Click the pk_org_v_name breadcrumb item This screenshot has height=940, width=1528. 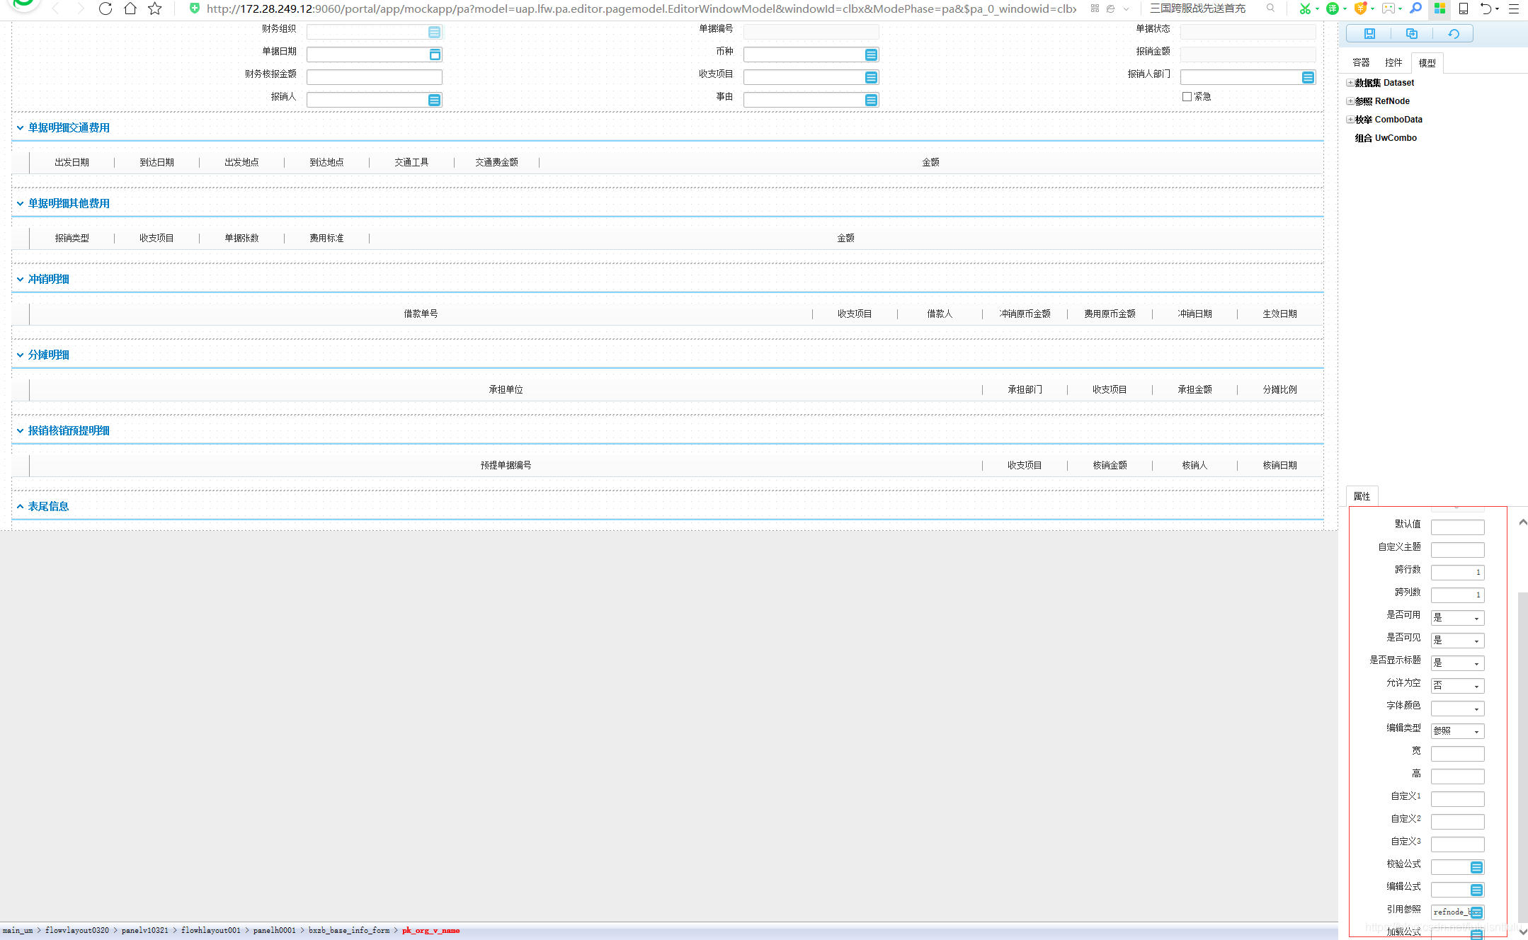coord(431,931)
